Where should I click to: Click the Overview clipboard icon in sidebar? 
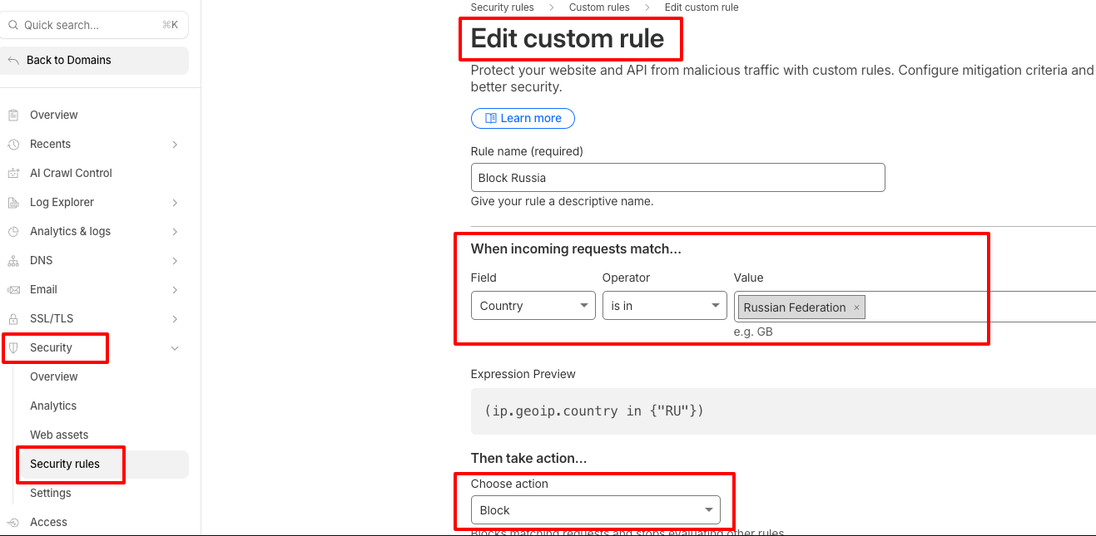click(13, 115)
